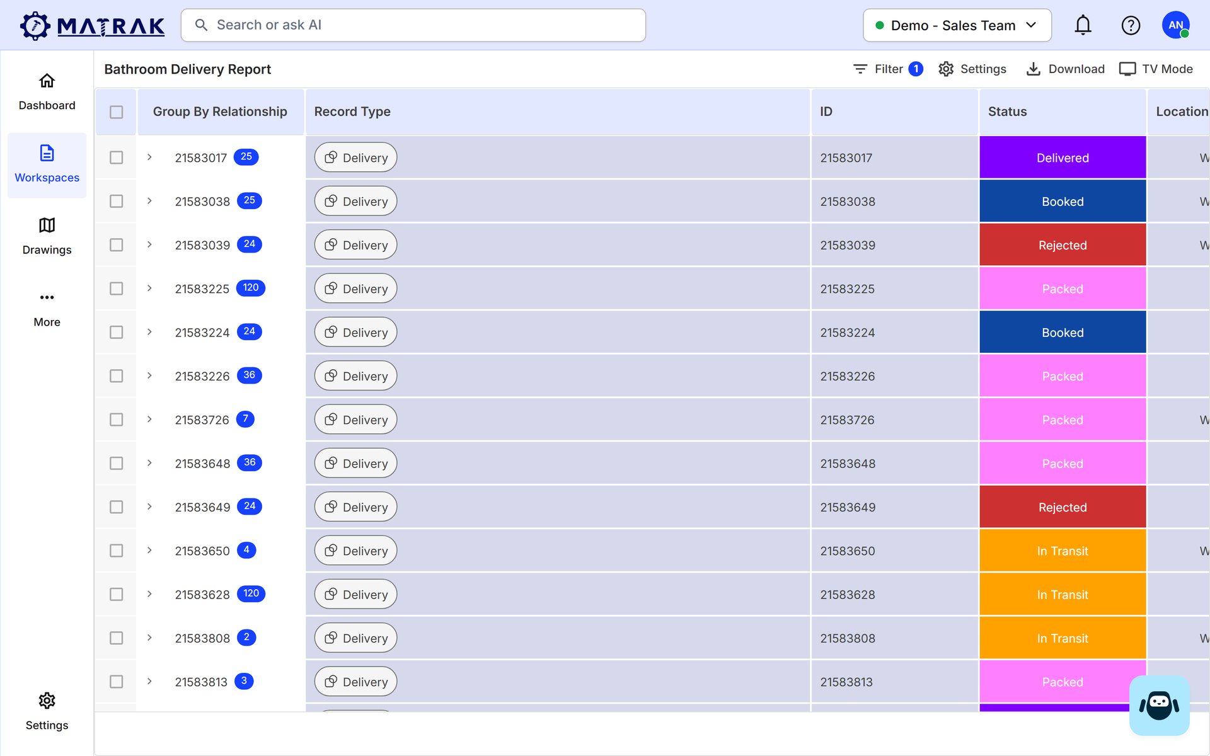Expand group 21583813
Image resolution: width=1210 pixels, height=756 pixels.
tap(149, 681)
